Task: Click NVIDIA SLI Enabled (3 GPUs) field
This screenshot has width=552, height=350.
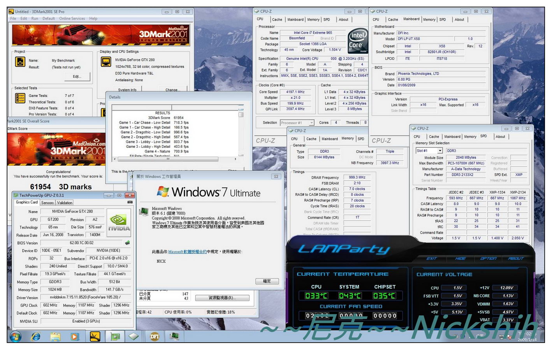Action: (86, 321)
